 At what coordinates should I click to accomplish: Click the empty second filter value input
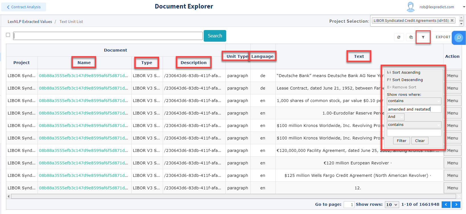pos(414,133)
